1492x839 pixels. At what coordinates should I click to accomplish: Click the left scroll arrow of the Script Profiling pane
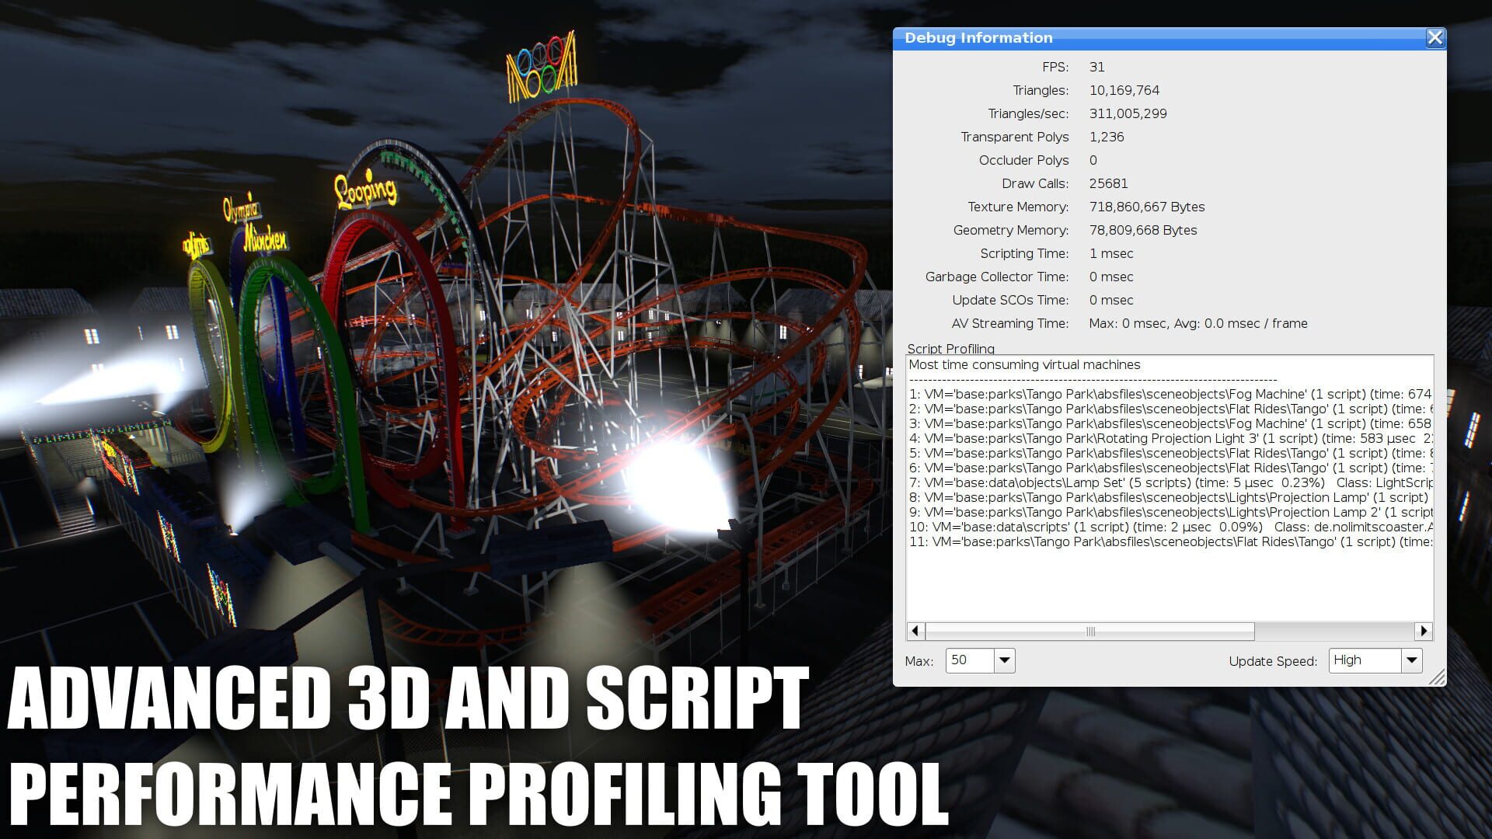(914, 632)
